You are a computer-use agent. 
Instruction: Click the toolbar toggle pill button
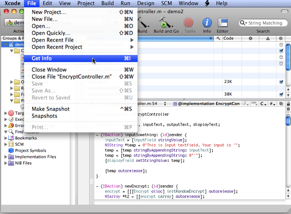(284, 11)
